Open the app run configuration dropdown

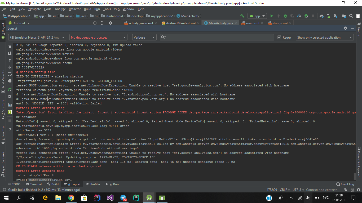tap(257, 16)
